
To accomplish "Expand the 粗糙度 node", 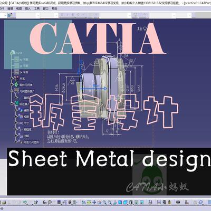I will [16, 129].
